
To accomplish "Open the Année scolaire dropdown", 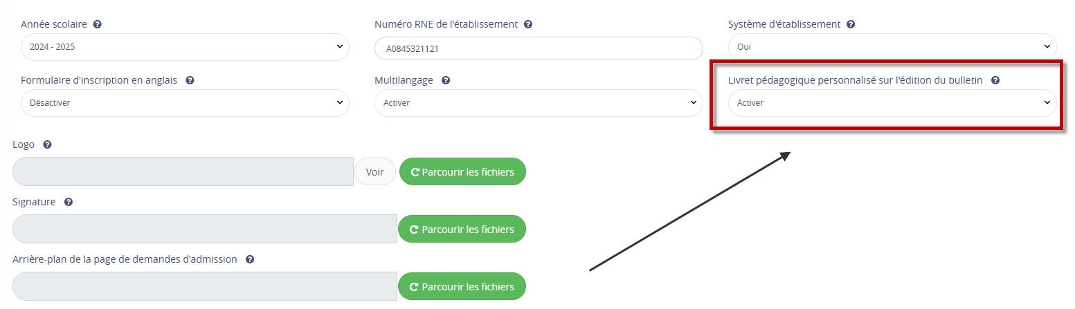I will click(x=185, y=47).
